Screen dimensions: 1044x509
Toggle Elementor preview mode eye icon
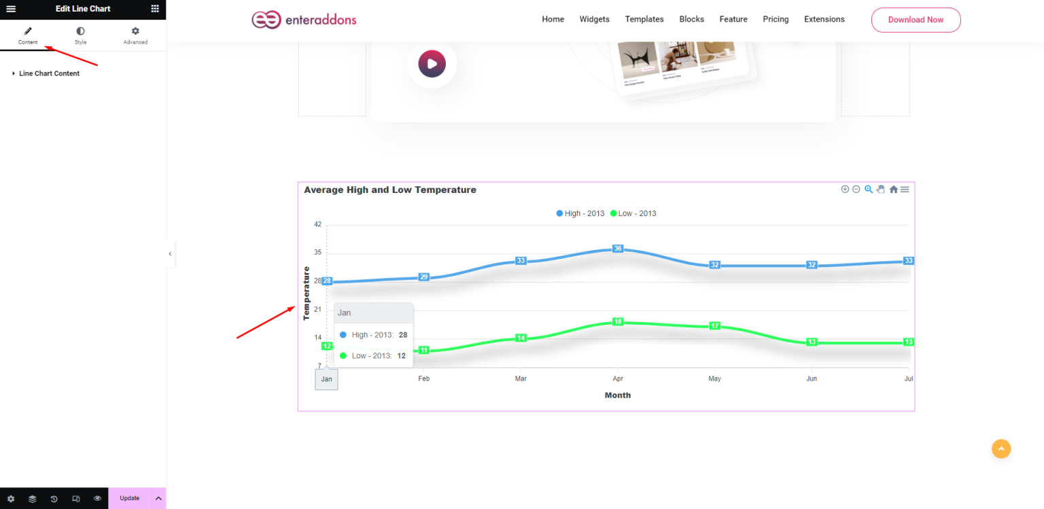pyautogui.click(x=97, y=498)
